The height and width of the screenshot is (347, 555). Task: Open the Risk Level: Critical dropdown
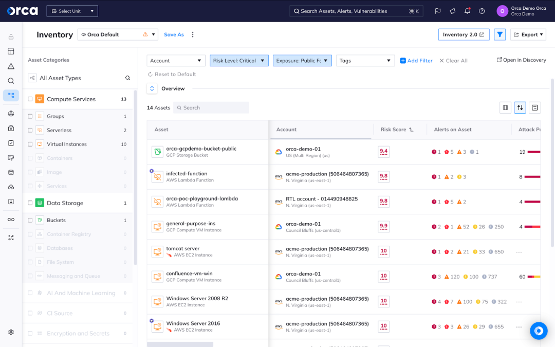pyautogui.click(x=239, y=61)
